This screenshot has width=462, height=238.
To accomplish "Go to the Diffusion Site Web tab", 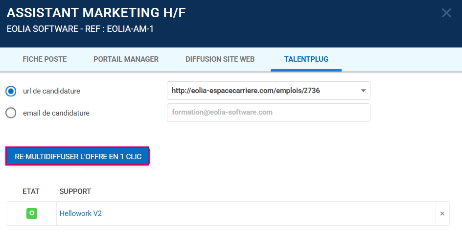I will [x=220, y=59].
